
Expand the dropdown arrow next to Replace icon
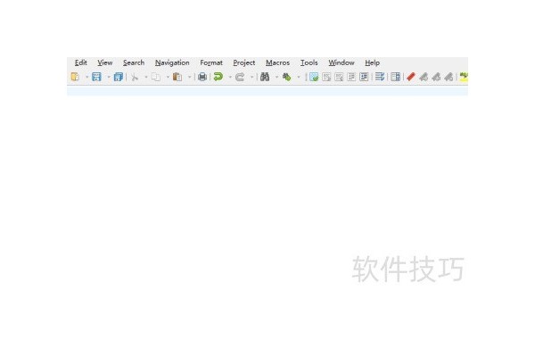pyautogui.click(x=299, y=78)
